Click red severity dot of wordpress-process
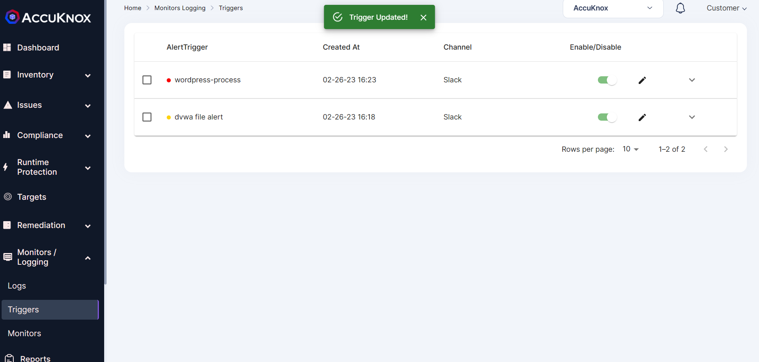The image size is (759, 362). pyautogui.click(x=169, y=80)
